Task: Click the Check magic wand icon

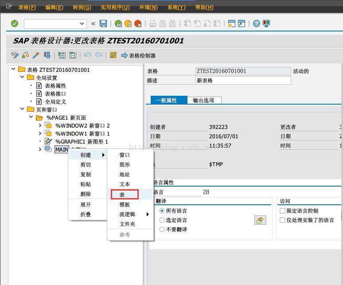Action: (x=36, y=55)
